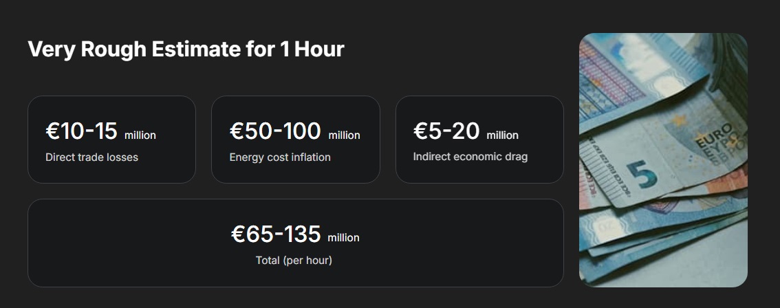Click the €5-20 million figure
Image resolution: width=780 pixels, height=308 pixels.
[x=466, y=131]
